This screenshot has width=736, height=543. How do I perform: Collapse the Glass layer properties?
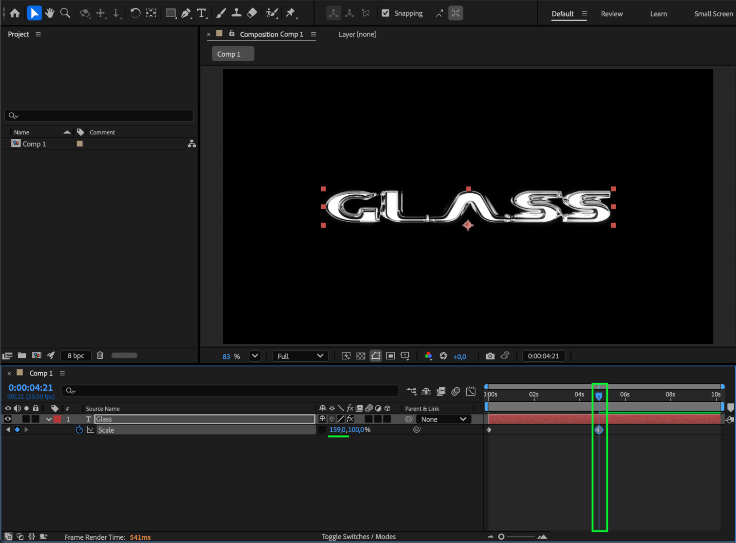[49, 419]
